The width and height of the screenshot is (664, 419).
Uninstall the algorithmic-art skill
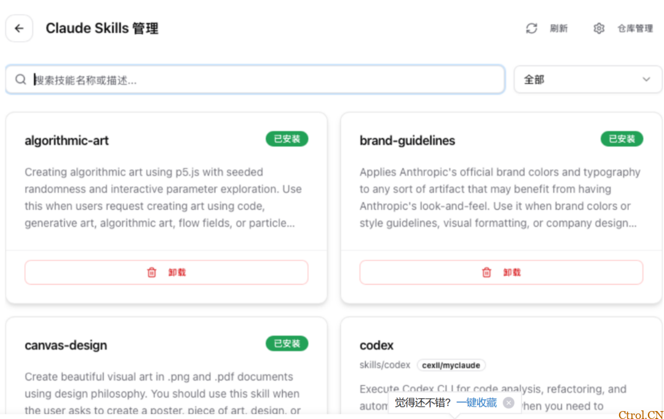pos(167,272)
